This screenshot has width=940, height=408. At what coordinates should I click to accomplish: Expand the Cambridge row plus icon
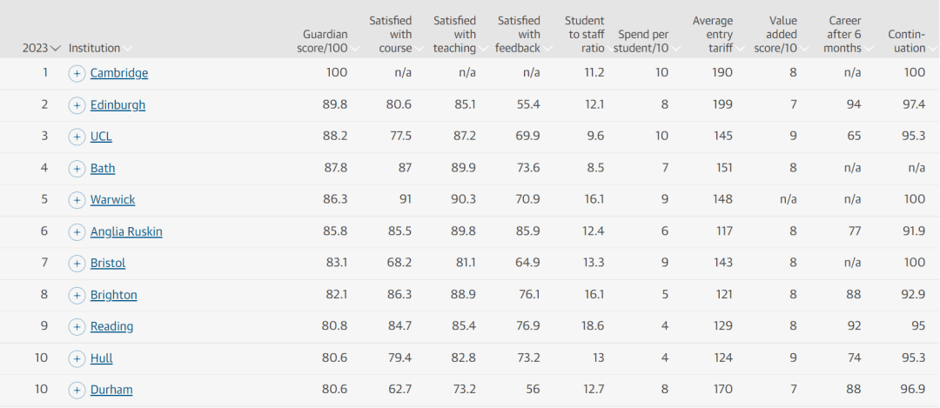77,74
